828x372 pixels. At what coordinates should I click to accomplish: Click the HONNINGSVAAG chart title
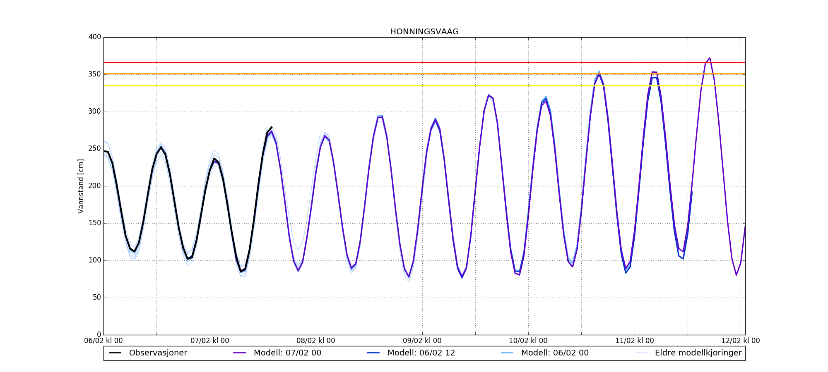point(424,32)
